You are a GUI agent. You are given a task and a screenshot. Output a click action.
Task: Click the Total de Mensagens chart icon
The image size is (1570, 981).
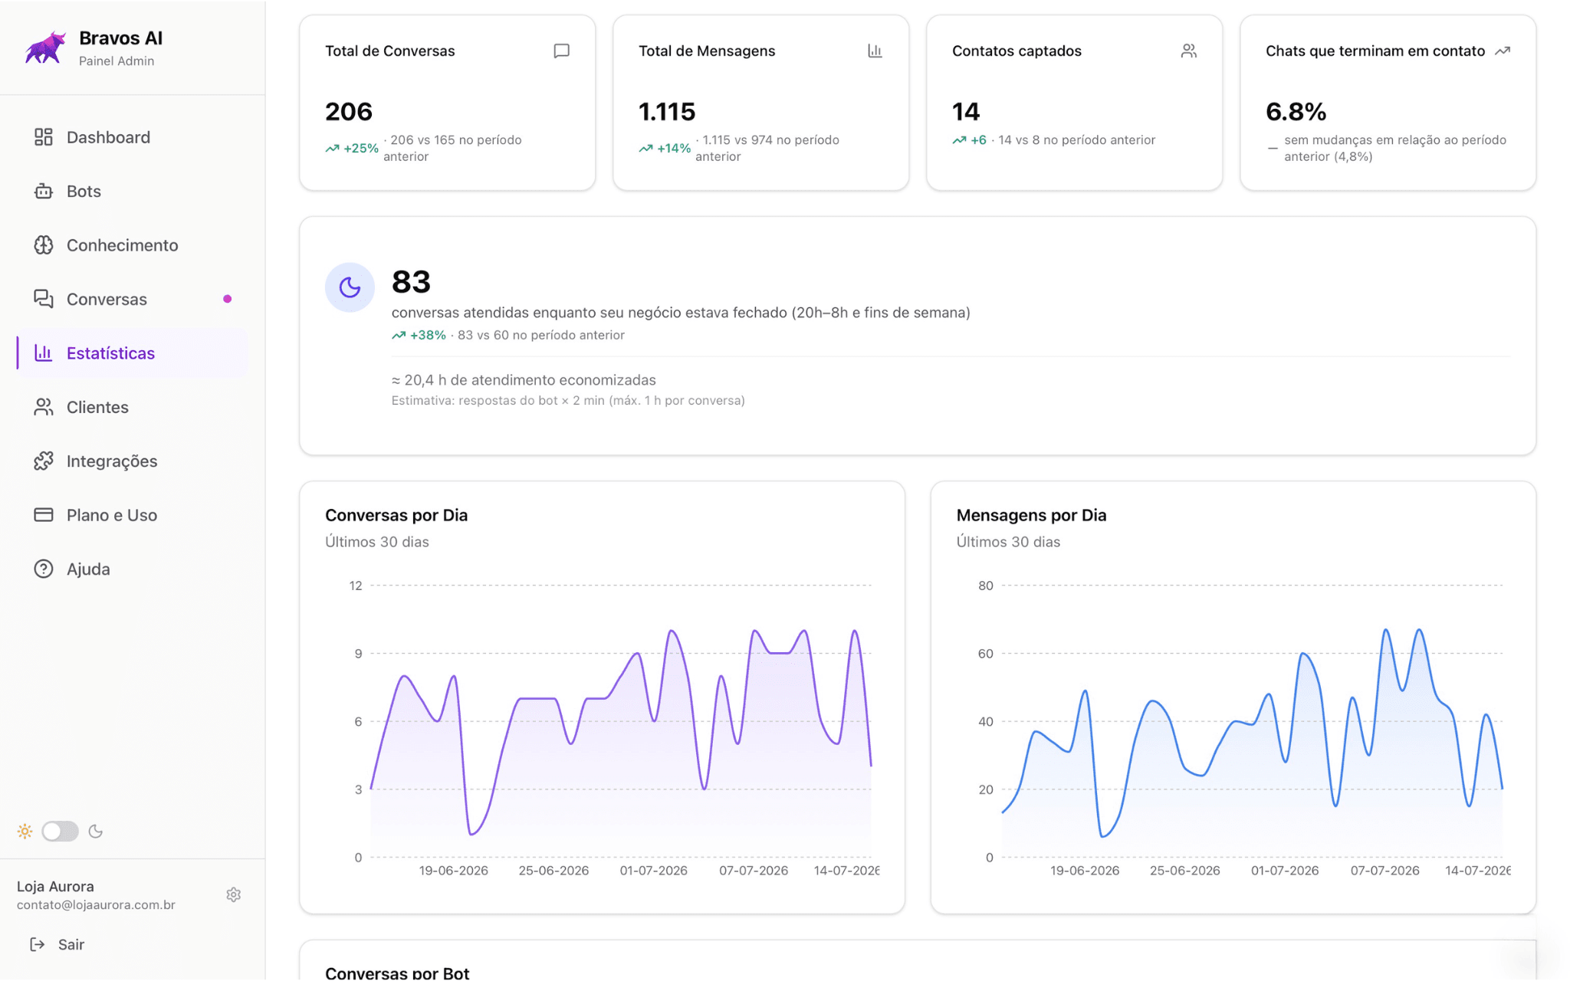(x=875, y=51)
